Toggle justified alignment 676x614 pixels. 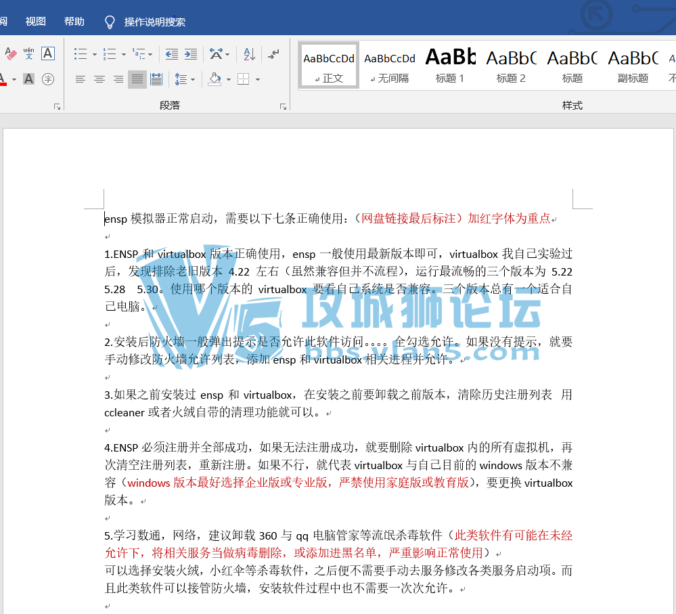(137, 79)
